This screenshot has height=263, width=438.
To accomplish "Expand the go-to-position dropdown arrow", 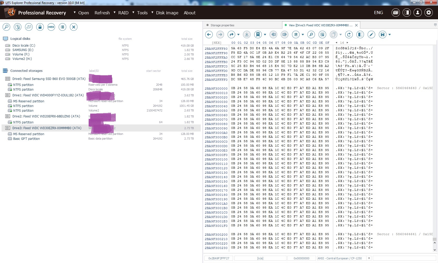I will click(x=238, y=34).
